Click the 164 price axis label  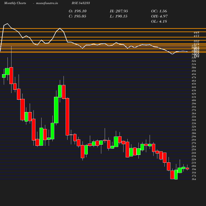tap(194, 179)
